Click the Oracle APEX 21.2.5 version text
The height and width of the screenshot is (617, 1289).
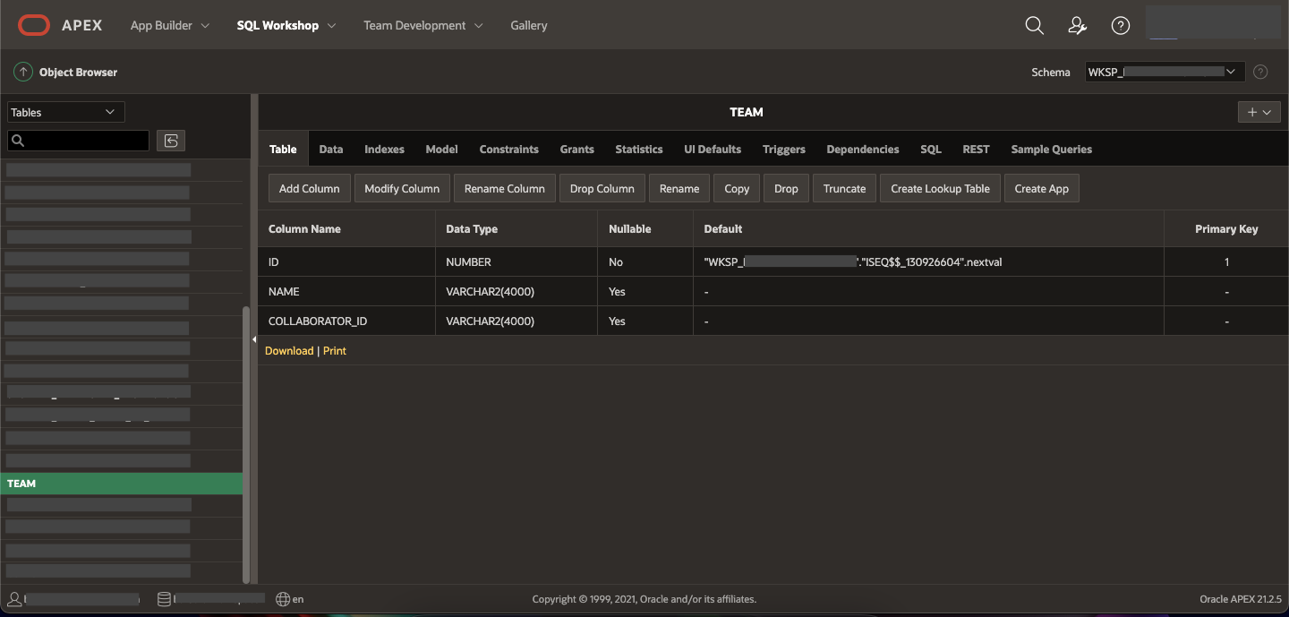tap(1241, 599)
